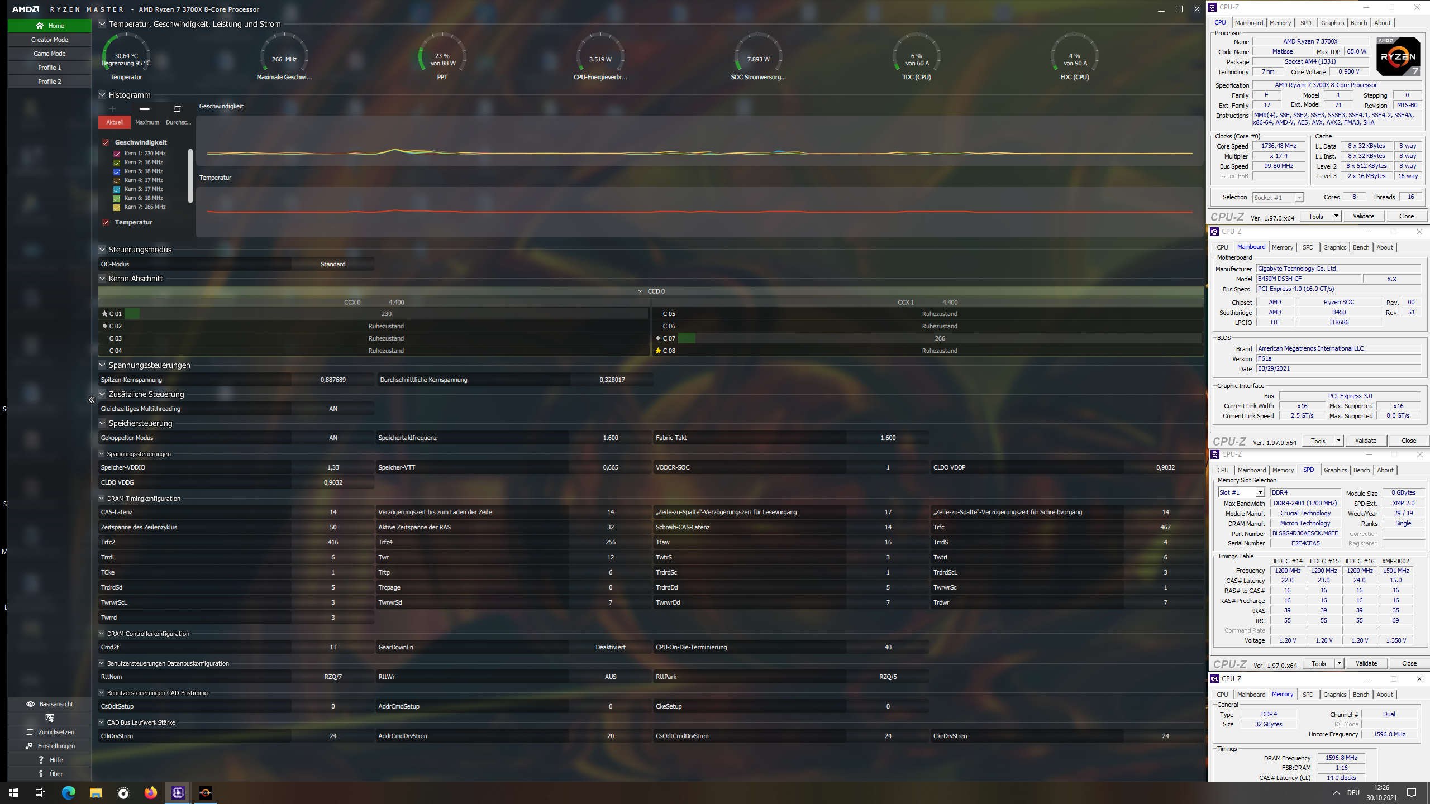Open the Slot #1 dropdown in SPD

(x=1260, y=492)
